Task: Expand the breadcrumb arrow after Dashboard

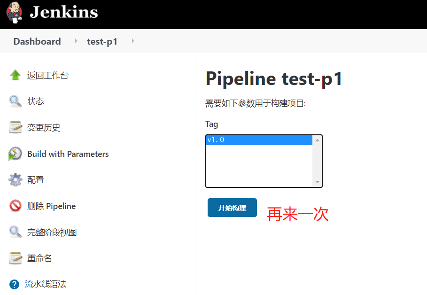Action: pyautogui.click(x=76, y=41)
